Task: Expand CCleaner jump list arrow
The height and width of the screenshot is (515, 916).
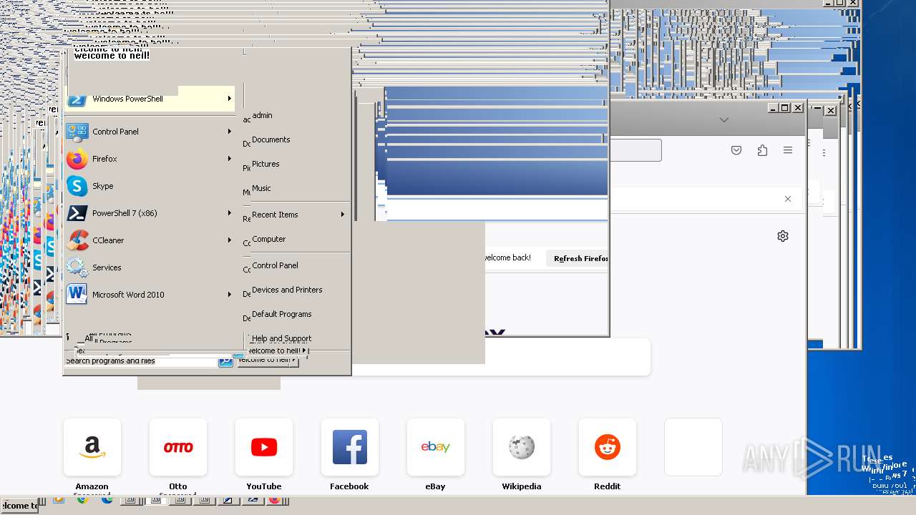Action: click(x=230, y=240)
